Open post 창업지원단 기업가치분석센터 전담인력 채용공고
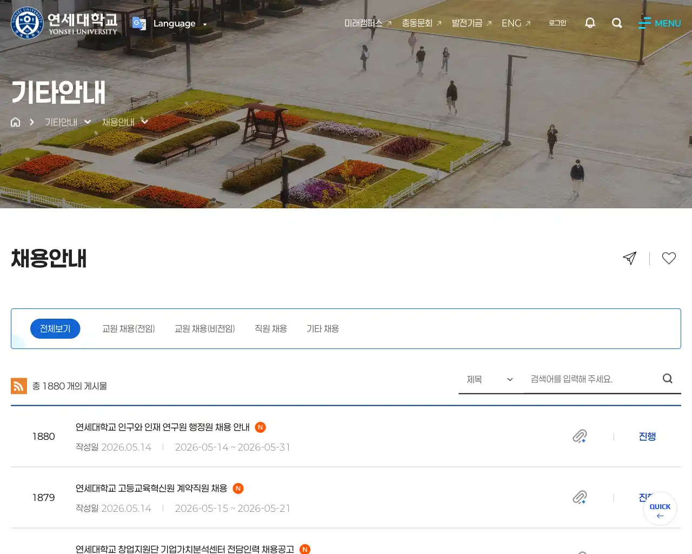The image size is (692, 554). (185, 549)
